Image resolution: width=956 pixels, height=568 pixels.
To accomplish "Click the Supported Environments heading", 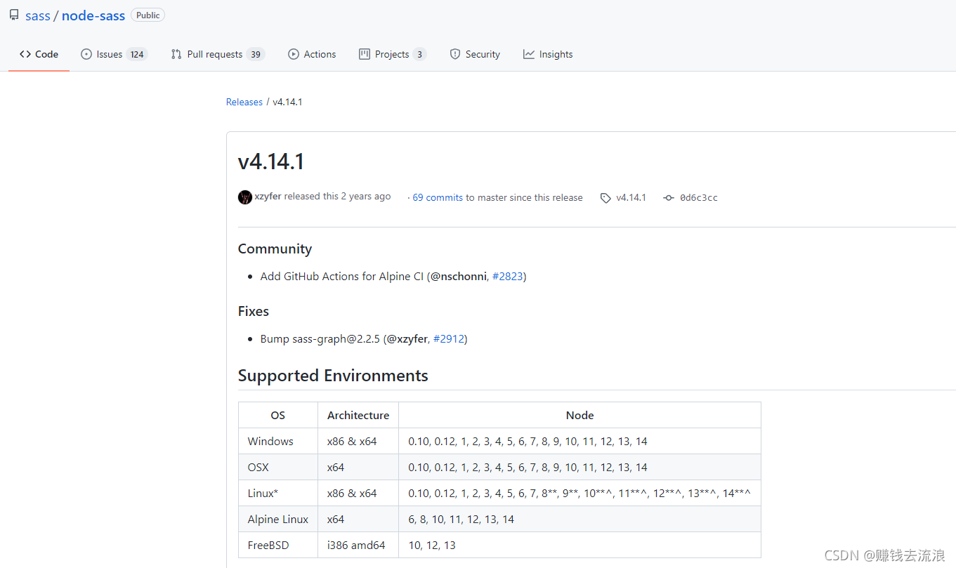I will (333, 376).
